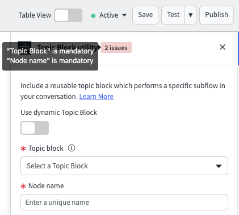Click the 2 issues badge
The image size is (239, 215).
coord(116,48)
